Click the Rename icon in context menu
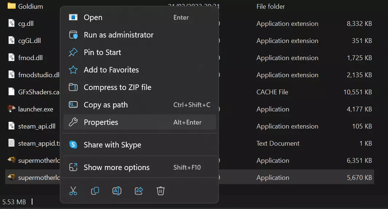The image size is (388, 209). 117,190
